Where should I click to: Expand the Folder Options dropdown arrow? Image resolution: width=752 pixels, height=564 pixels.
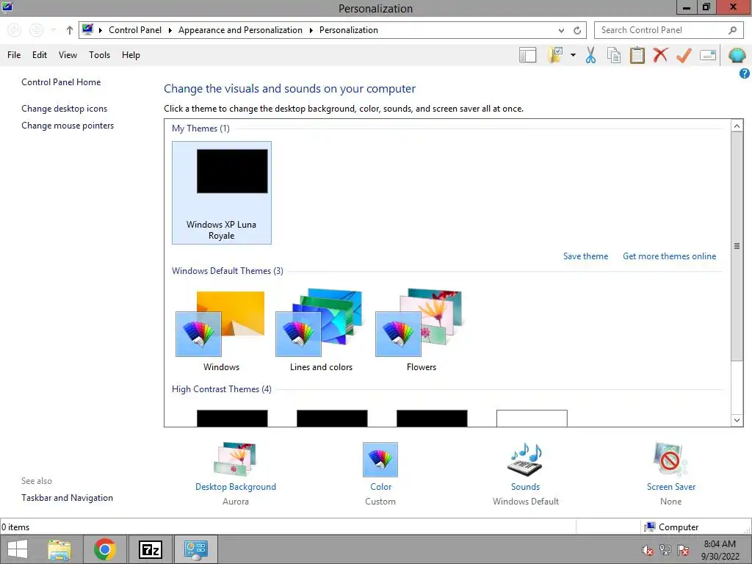pyautogui.click(x=573, y=55)
